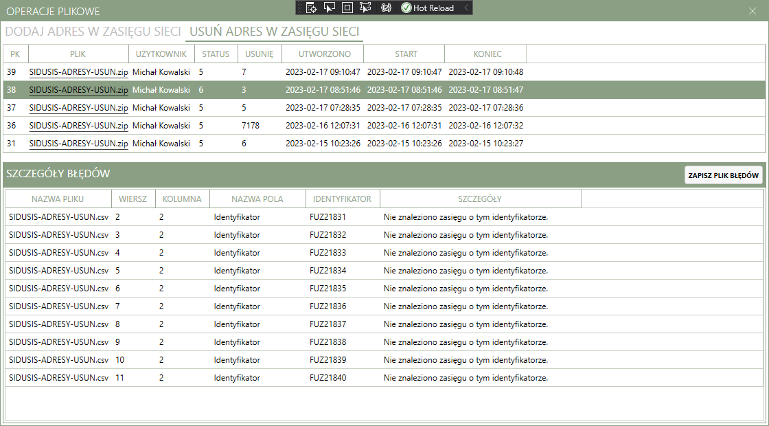Select the error row with identifier FUZ21835
The image size is (769, 426).
(x=328, y=289)
